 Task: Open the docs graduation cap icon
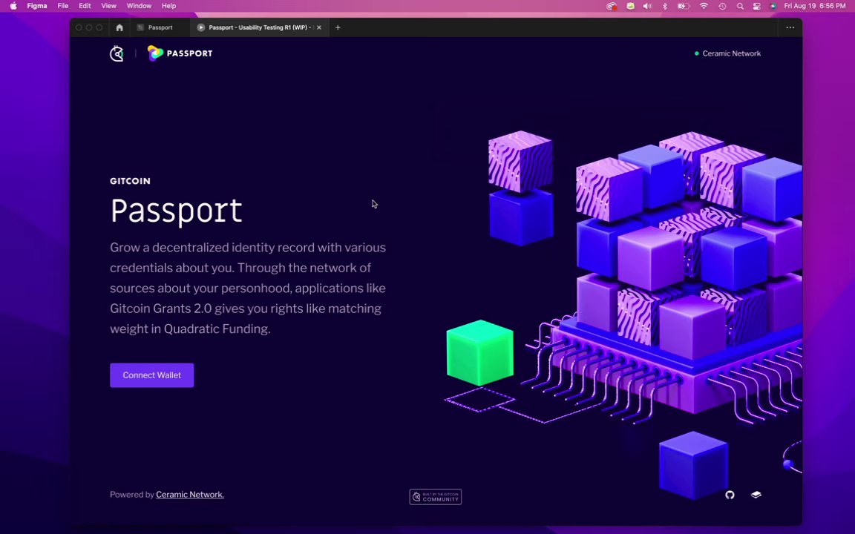(756, 495)
